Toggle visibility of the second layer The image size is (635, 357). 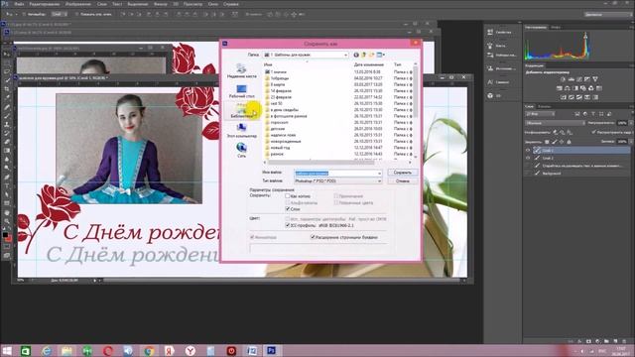click(x=527, y=158)
